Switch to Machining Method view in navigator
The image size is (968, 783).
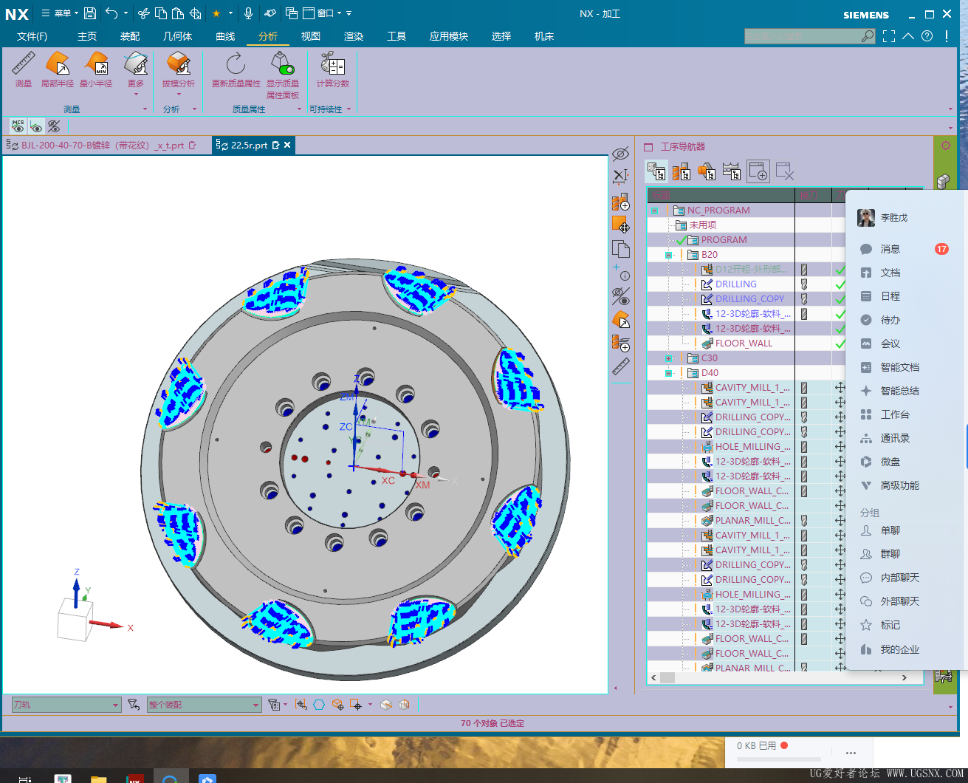[x=732, y=172]
